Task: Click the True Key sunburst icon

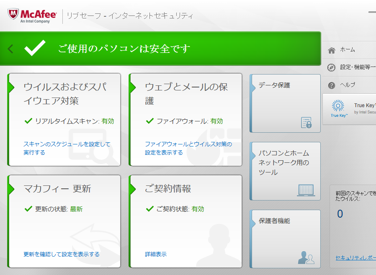Action: coord(338,105)
